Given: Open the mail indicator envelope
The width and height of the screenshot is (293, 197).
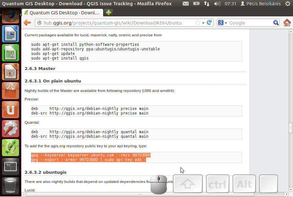Looking at the screenshot, I should tap(186, 4).
